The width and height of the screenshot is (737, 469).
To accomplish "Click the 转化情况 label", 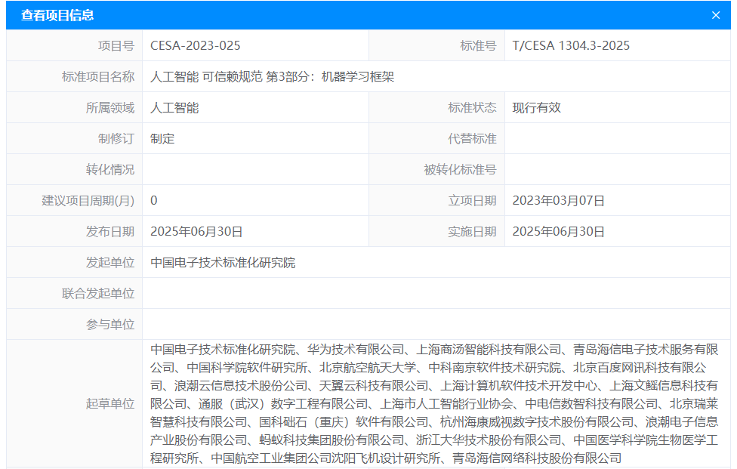I will pos(110,170).
